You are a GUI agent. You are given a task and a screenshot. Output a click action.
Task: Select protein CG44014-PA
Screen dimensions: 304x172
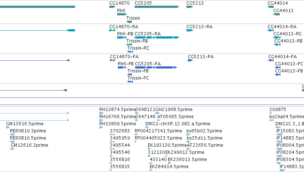(x=283, y=57)
